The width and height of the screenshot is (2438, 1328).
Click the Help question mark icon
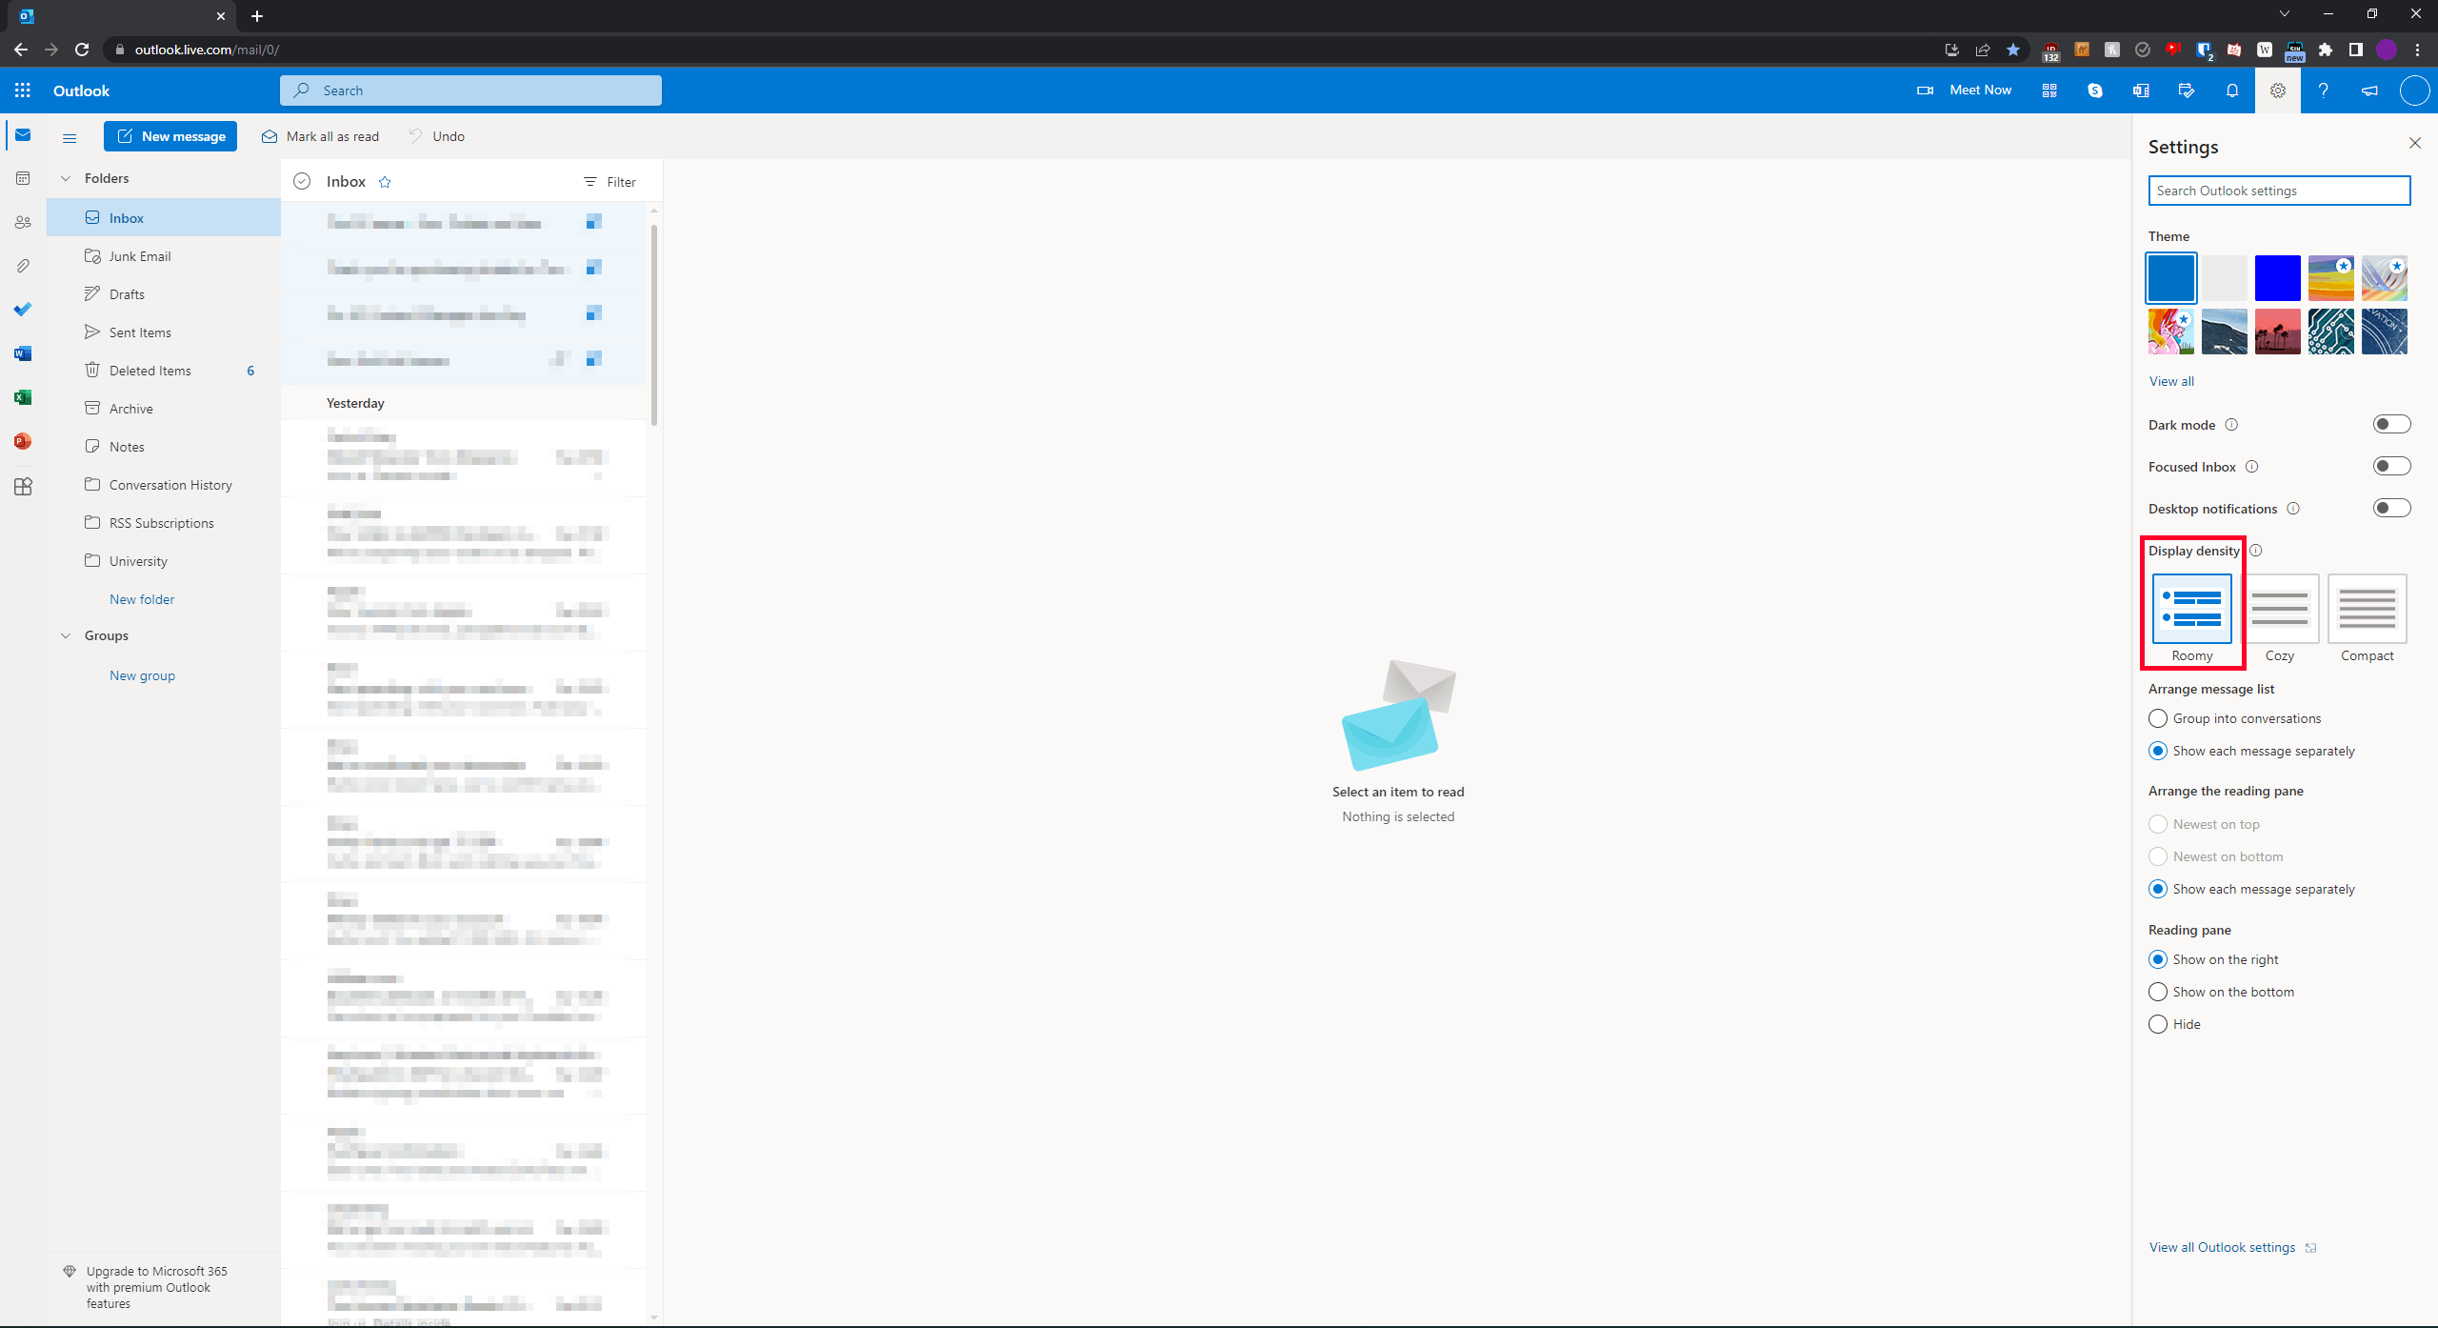[2323, 91]
